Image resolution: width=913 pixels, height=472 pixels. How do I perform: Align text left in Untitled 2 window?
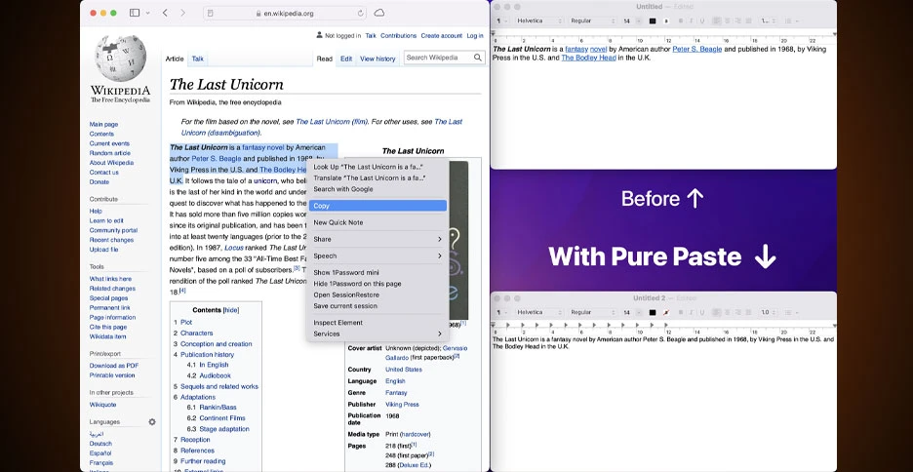pos(717,312)
